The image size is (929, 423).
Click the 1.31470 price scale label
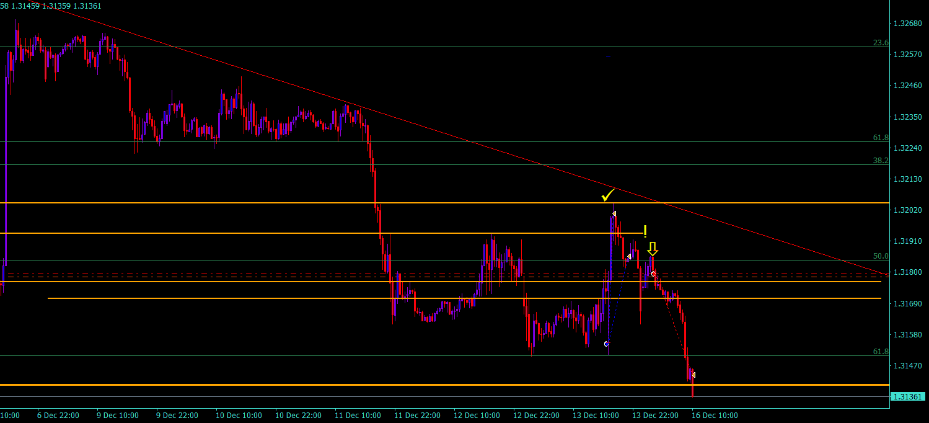click(908, 366)
